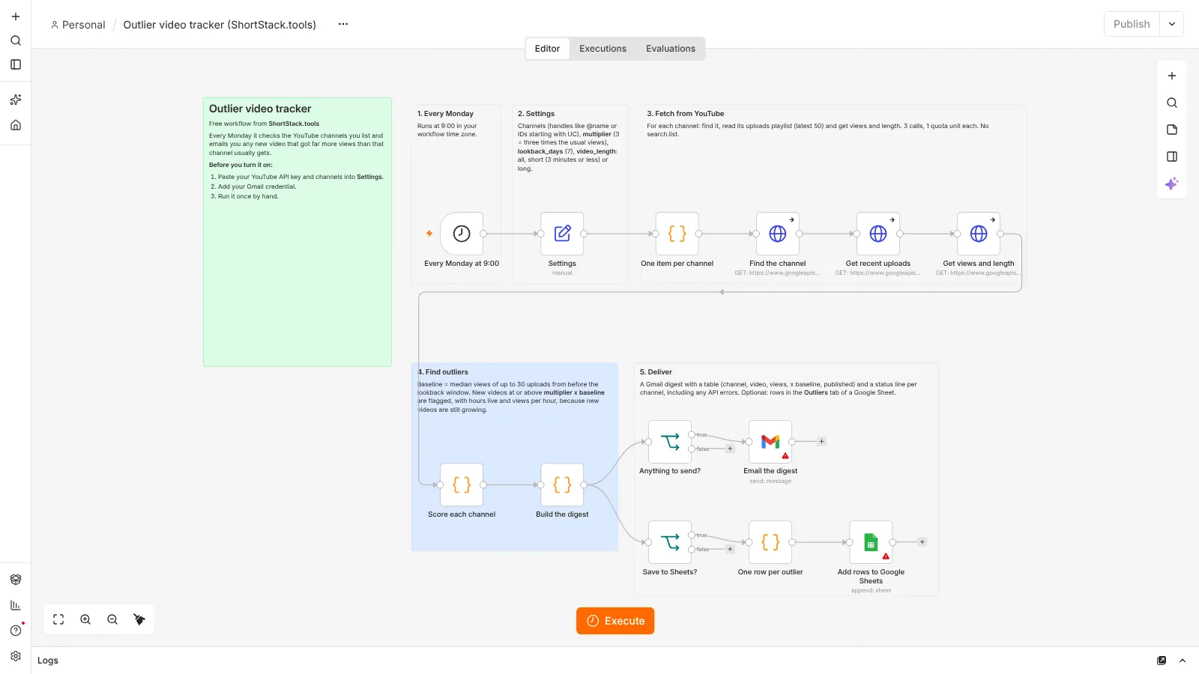1199x674 pixels.
Task: Fit the workflow to view
Action: 58,619
